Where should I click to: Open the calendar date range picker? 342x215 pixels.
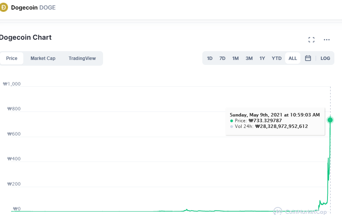coord(308,58)
